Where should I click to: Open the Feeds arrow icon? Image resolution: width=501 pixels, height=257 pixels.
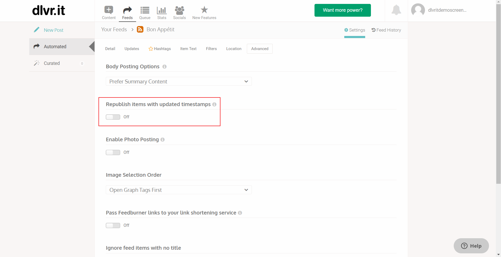pyautogui.click(x=127, y=10)
